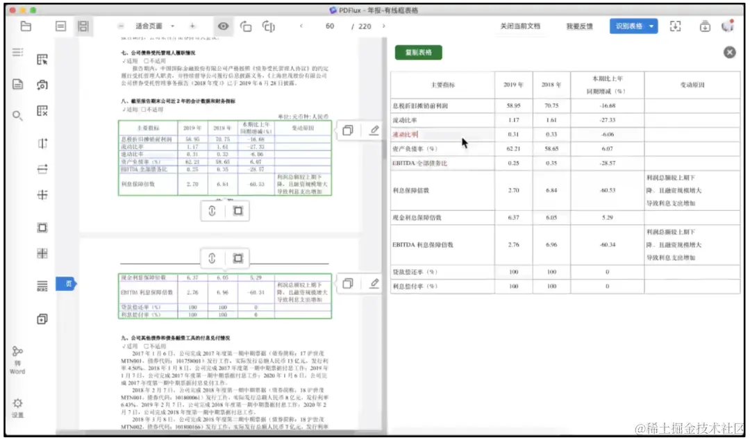Viewport: 750px width, 440px height.
Task: Click the vertical scrollbar of the PDF view
Action: pos(383,149)
